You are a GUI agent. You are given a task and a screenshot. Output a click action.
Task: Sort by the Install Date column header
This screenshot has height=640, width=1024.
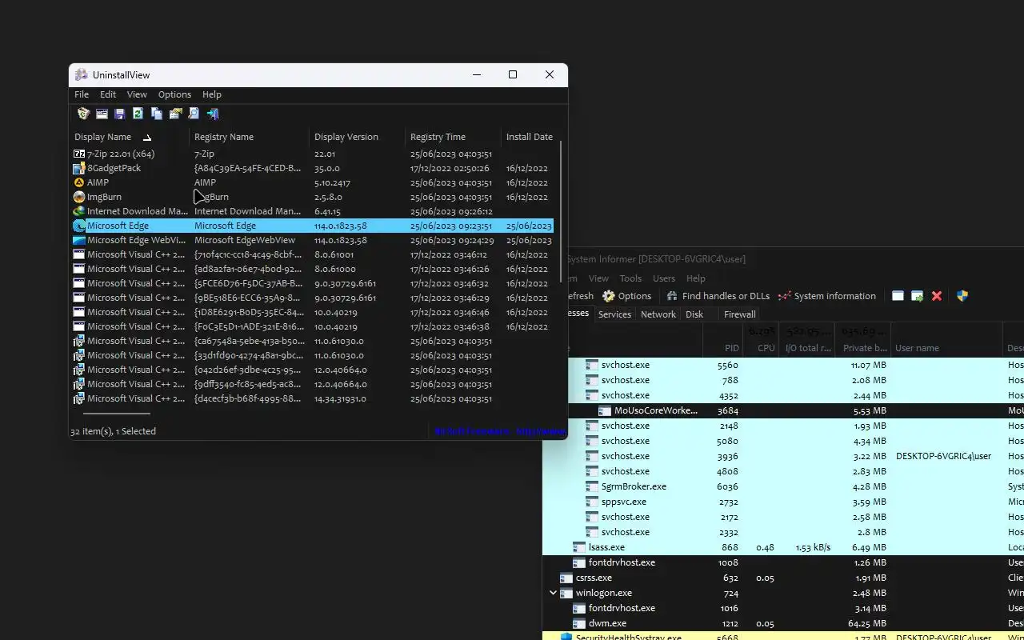click(529, 137)
